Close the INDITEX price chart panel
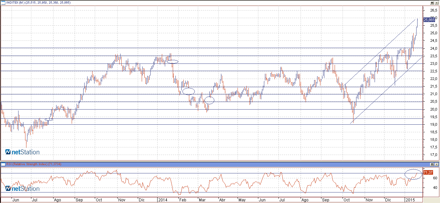Viewport: 440px width, 203px height. (x=436, y=3)
